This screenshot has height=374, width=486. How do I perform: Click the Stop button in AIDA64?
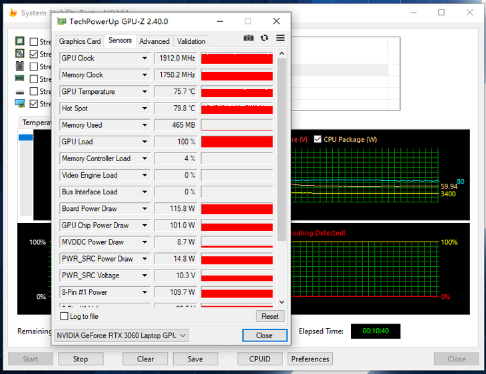pos(81,359)
